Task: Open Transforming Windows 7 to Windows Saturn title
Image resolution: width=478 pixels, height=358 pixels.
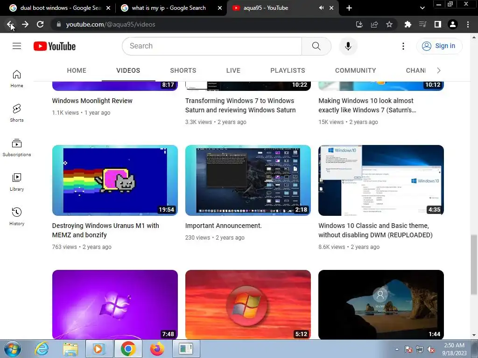Action: [x=240, y=105]
